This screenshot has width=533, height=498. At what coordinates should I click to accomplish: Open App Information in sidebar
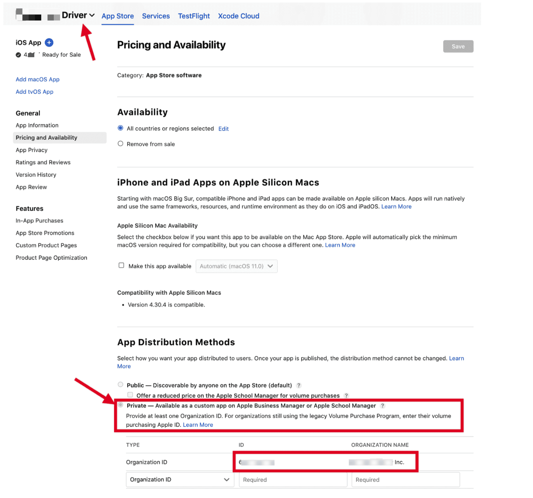coord(37,125)
